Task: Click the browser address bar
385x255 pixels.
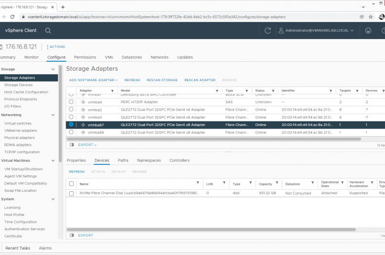Action: point(157,17)
